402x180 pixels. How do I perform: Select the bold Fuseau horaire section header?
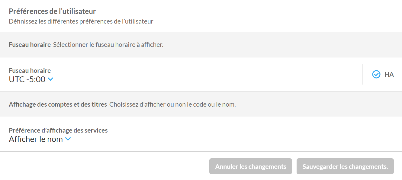30,45
